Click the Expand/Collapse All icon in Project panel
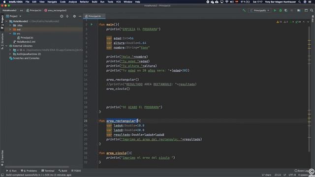Viewport: 315px width, 177px height. (x=67, y=16)
